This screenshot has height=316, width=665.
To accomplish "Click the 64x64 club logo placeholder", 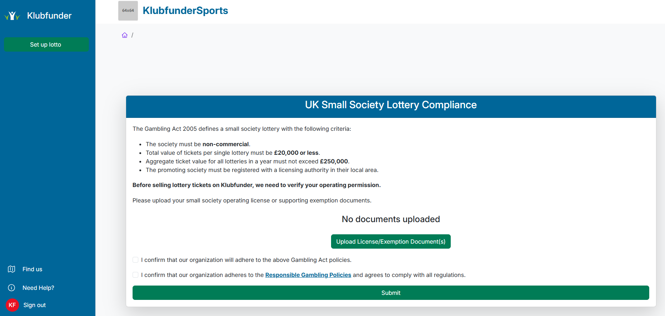I will point(128,11).
